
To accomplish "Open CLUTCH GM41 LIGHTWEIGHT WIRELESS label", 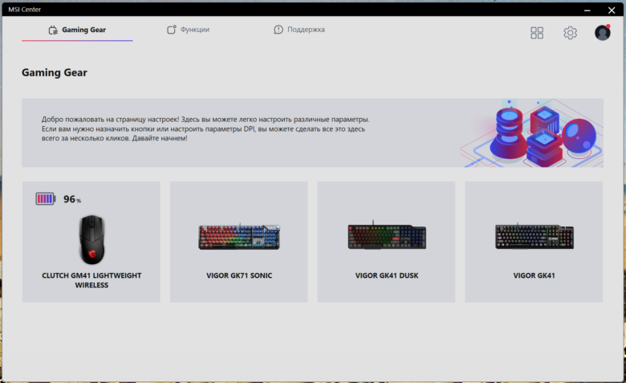I will 91,280.
